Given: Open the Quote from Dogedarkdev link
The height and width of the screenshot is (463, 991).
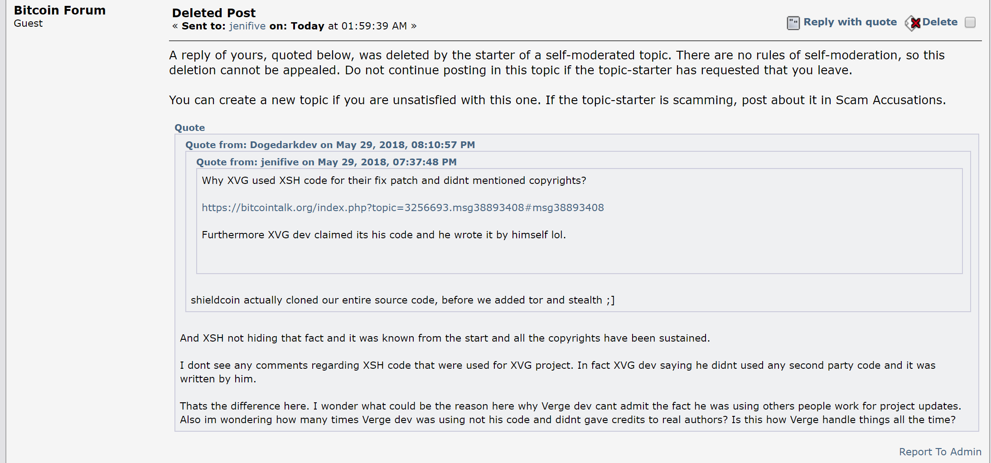Looking at the screenshot, I should click(330, 145).
